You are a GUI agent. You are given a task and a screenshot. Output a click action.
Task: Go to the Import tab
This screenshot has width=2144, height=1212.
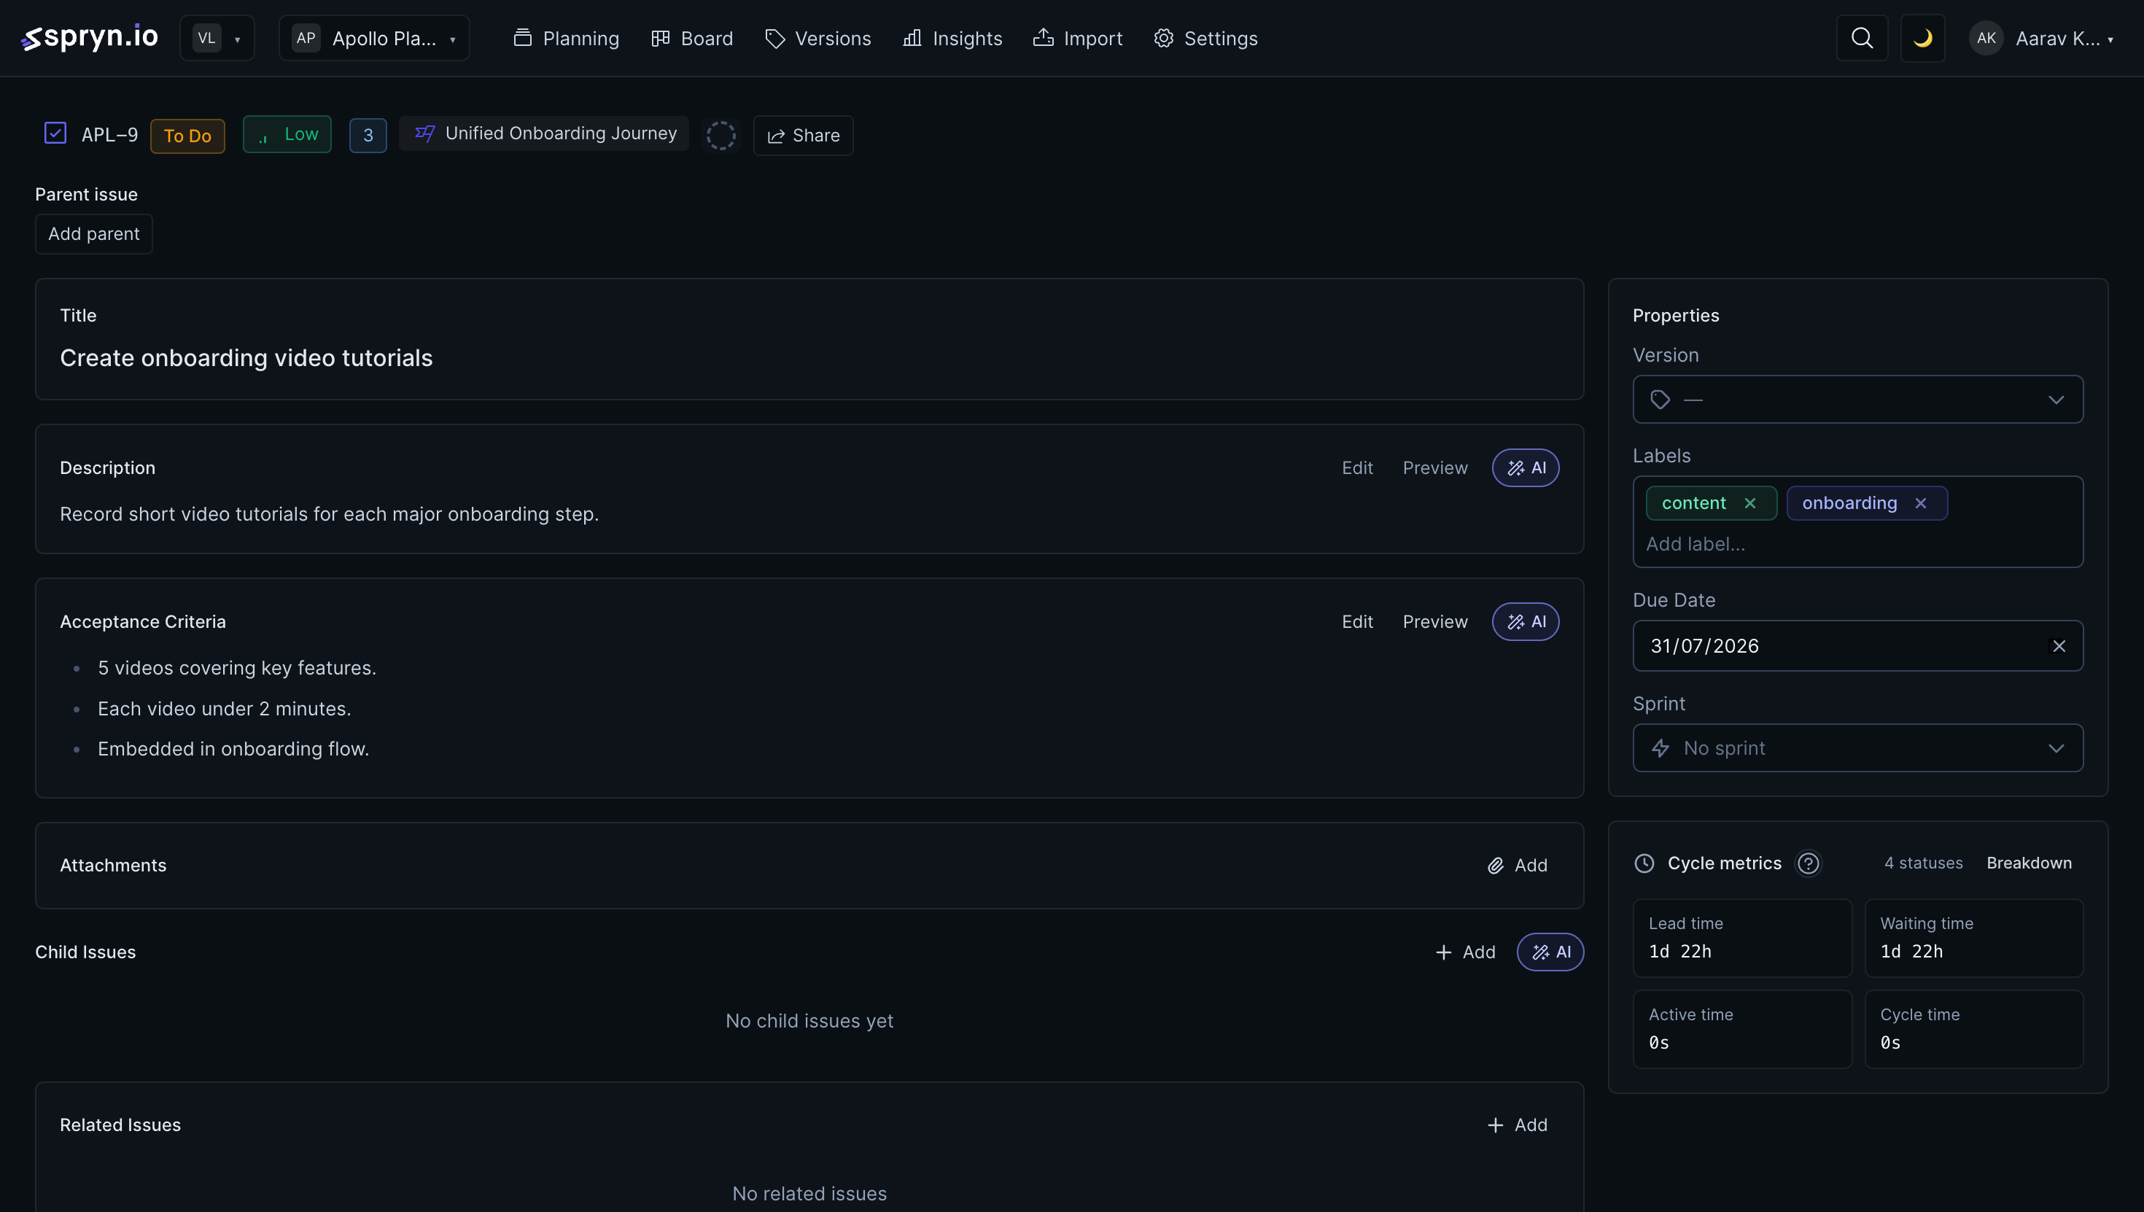(1078, 39)
